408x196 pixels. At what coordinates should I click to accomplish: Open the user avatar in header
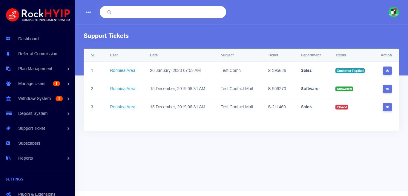coord(394,12)
